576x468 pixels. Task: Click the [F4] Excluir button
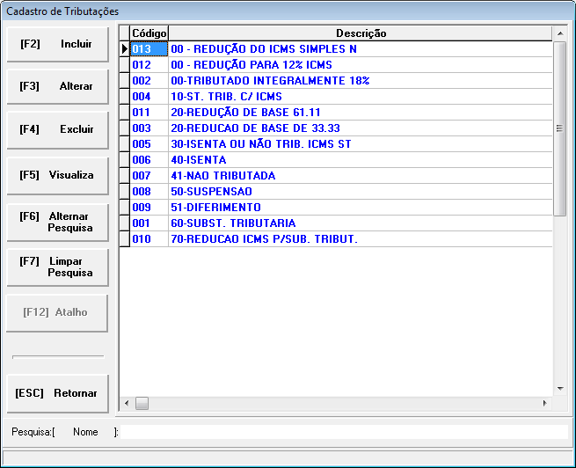tap(58, 129)
